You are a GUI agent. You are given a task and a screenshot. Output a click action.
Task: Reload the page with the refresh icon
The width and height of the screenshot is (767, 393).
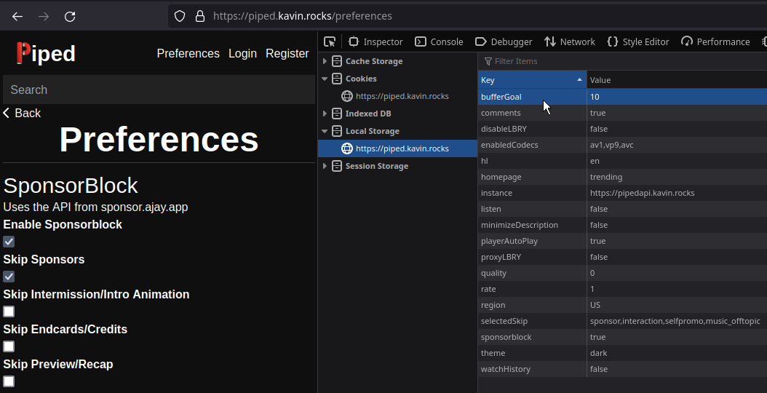70,17
